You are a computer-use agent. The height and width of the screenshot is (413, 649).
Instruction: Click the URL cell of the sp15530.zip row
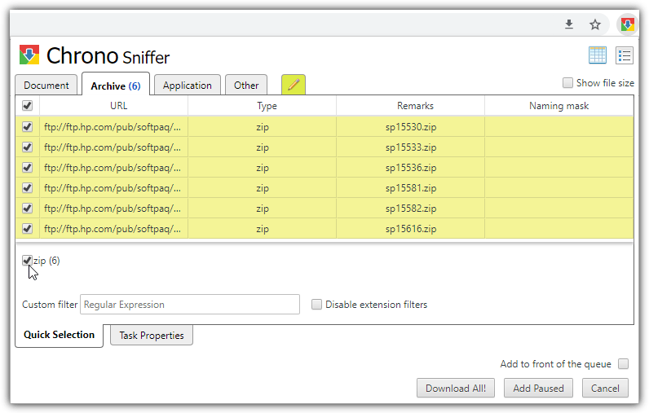pyautogui.click(x=114, y=126)
